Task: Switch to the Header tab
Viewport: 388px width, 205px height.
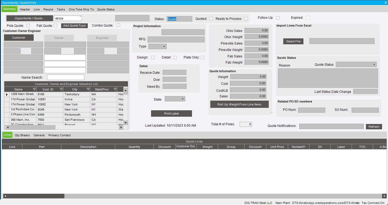Action: [25, 9]
